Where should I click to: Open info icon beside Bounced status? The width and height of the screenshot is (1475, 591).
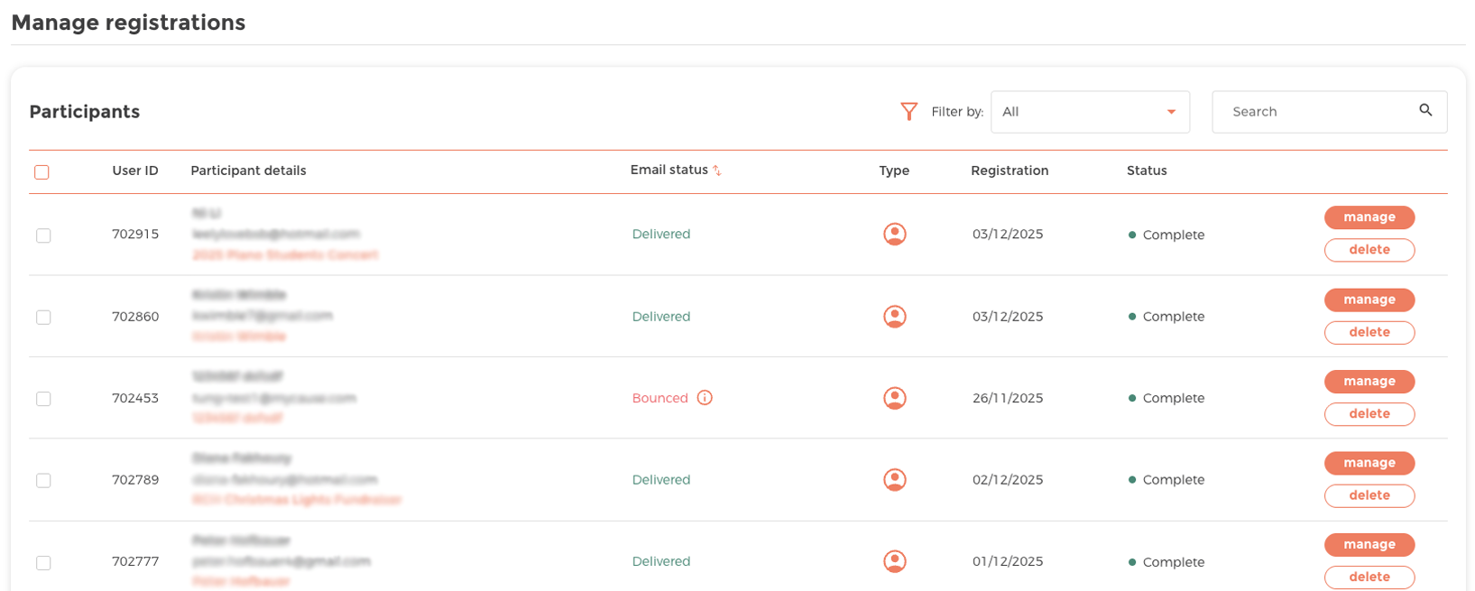(705, 398)
